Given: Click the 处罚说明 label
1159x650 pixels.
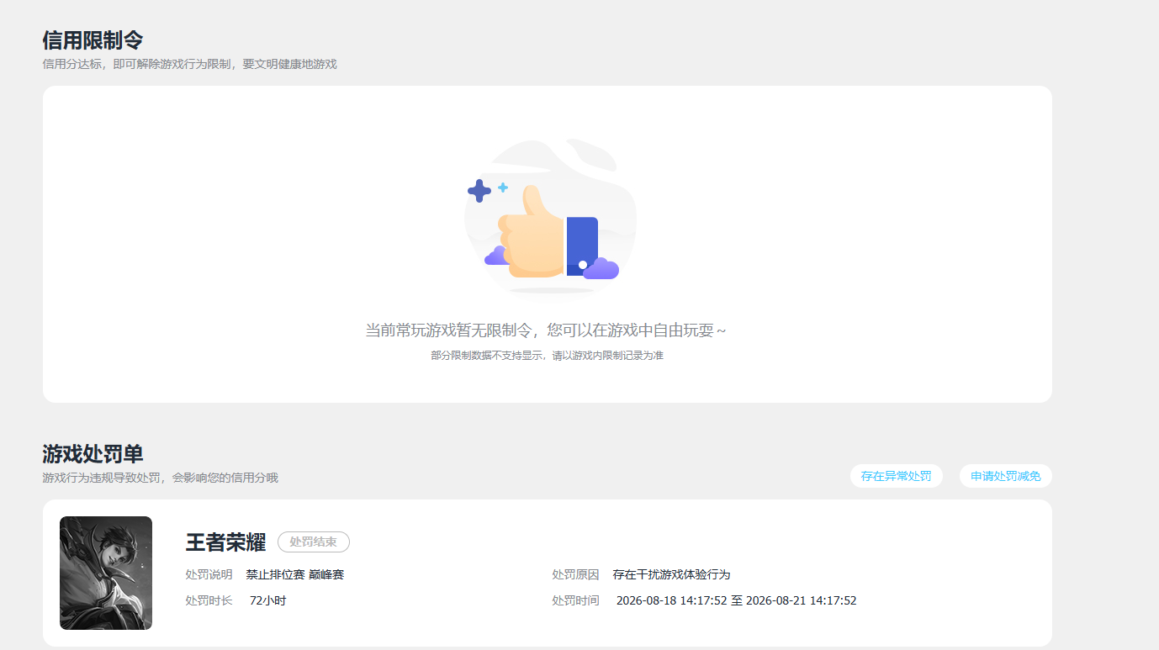Looking at the screenshot, I should coord(209,574).
